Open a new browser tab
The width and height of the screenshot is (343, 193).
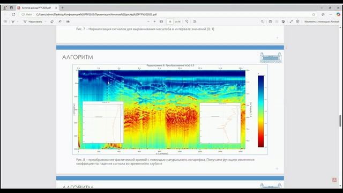coord(63,8)
